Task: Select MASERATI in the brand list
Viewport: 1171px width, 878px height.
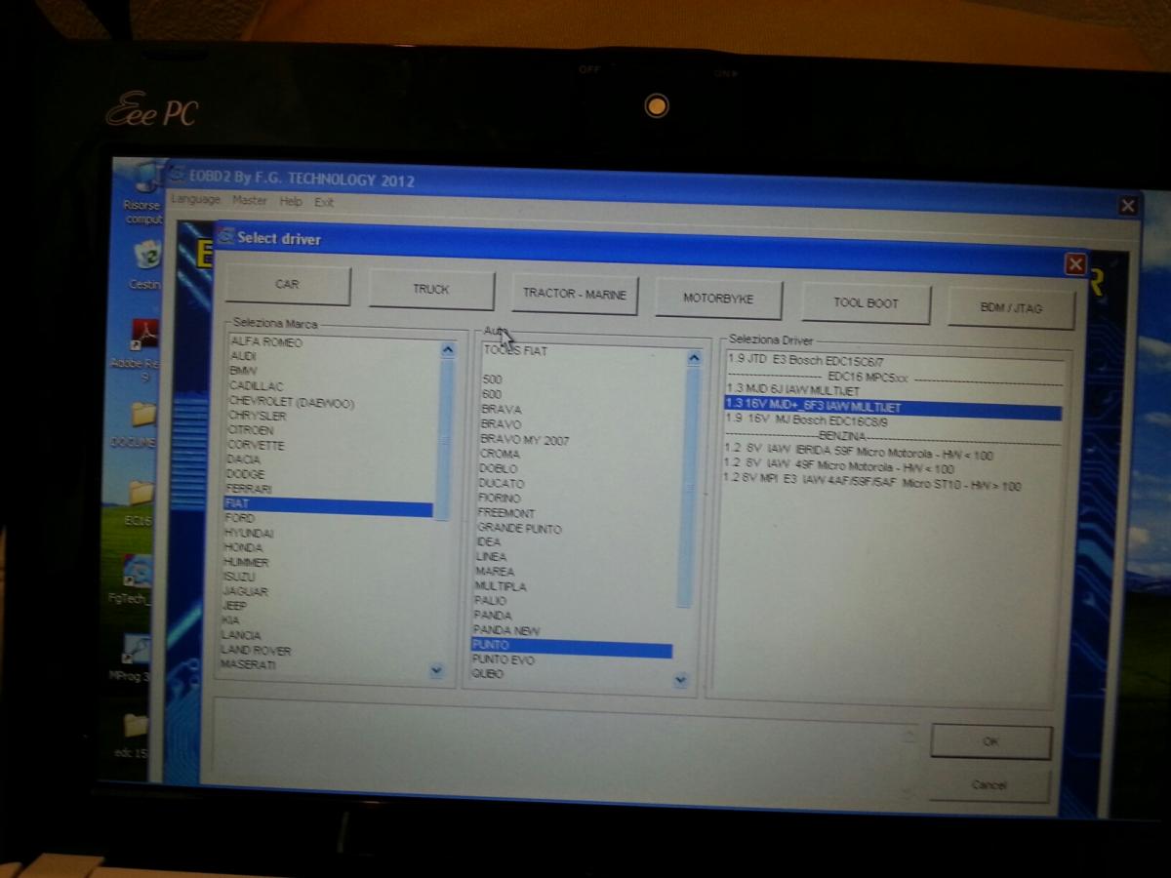Action: [248, 664]
